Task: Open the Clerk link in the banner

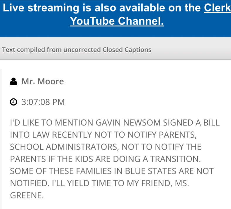Action: (217, 8)
